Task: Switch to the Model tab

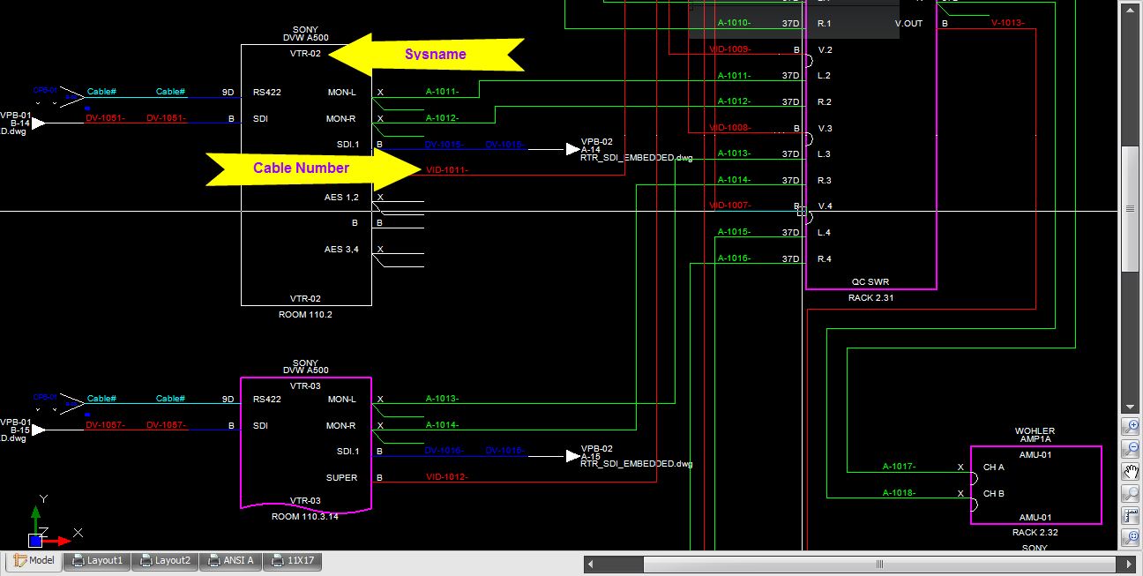Action: tap(34, 560)
